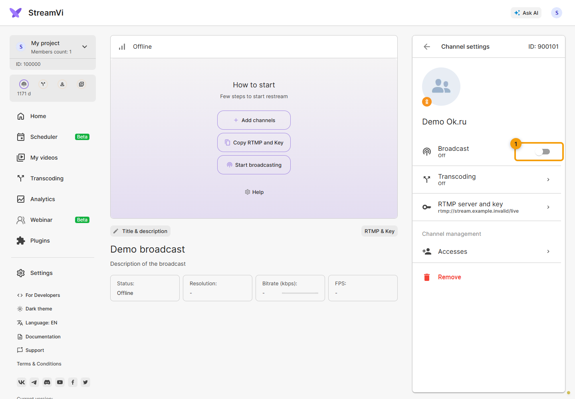
Task: Open Home in the sidebar
Action: [53, 116]
